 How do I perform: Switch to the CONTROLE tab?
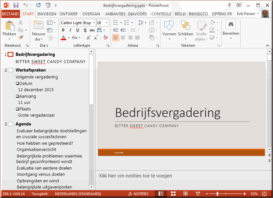tap(161, 14)
